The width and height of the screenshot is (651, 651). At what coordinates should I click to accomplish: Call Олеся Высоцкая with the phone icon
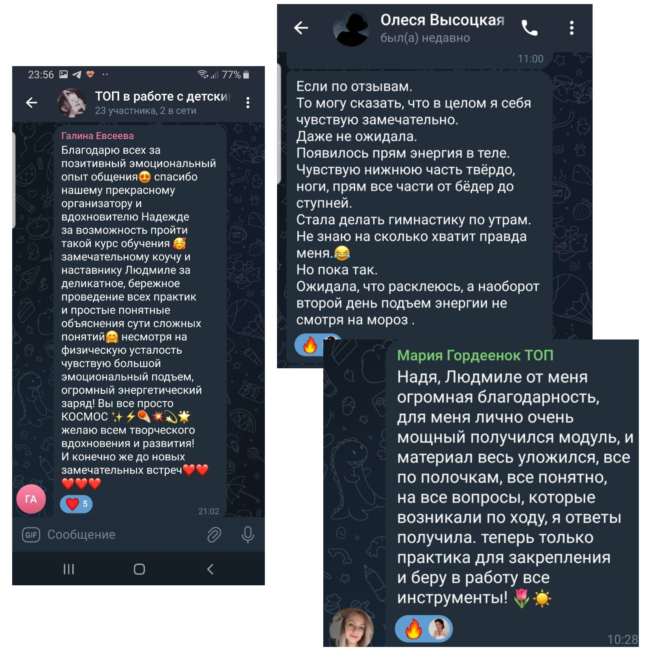coord(529,28)
